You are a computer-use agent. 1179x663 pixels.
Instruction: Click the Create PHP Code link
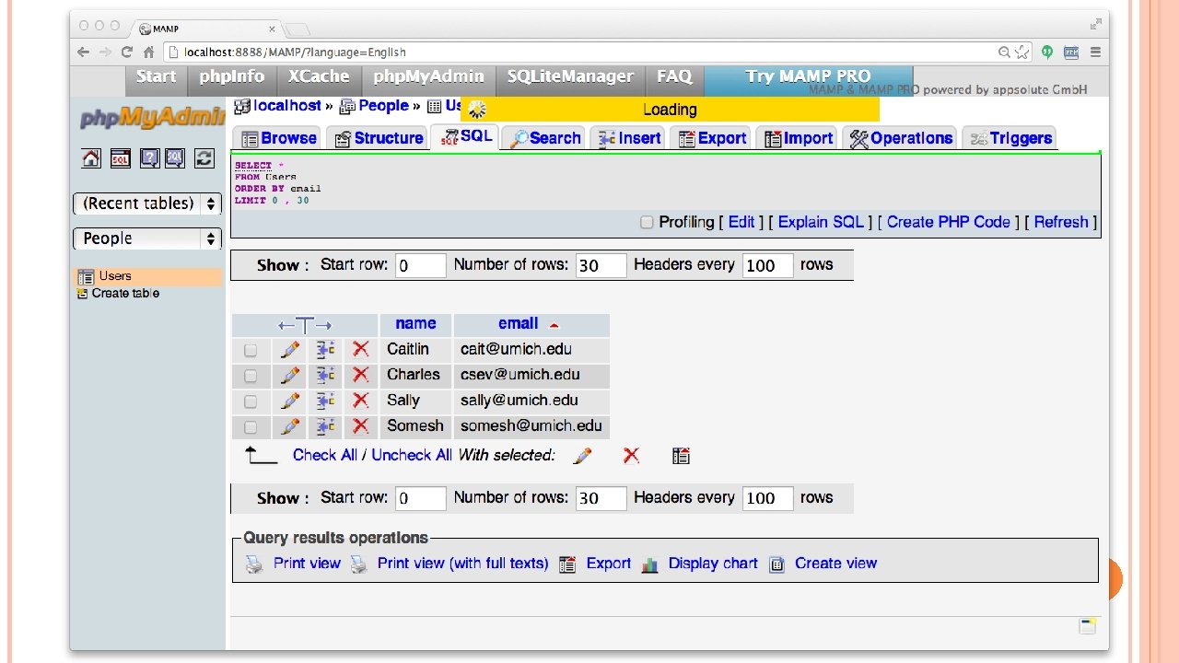[x=949, y=222]
